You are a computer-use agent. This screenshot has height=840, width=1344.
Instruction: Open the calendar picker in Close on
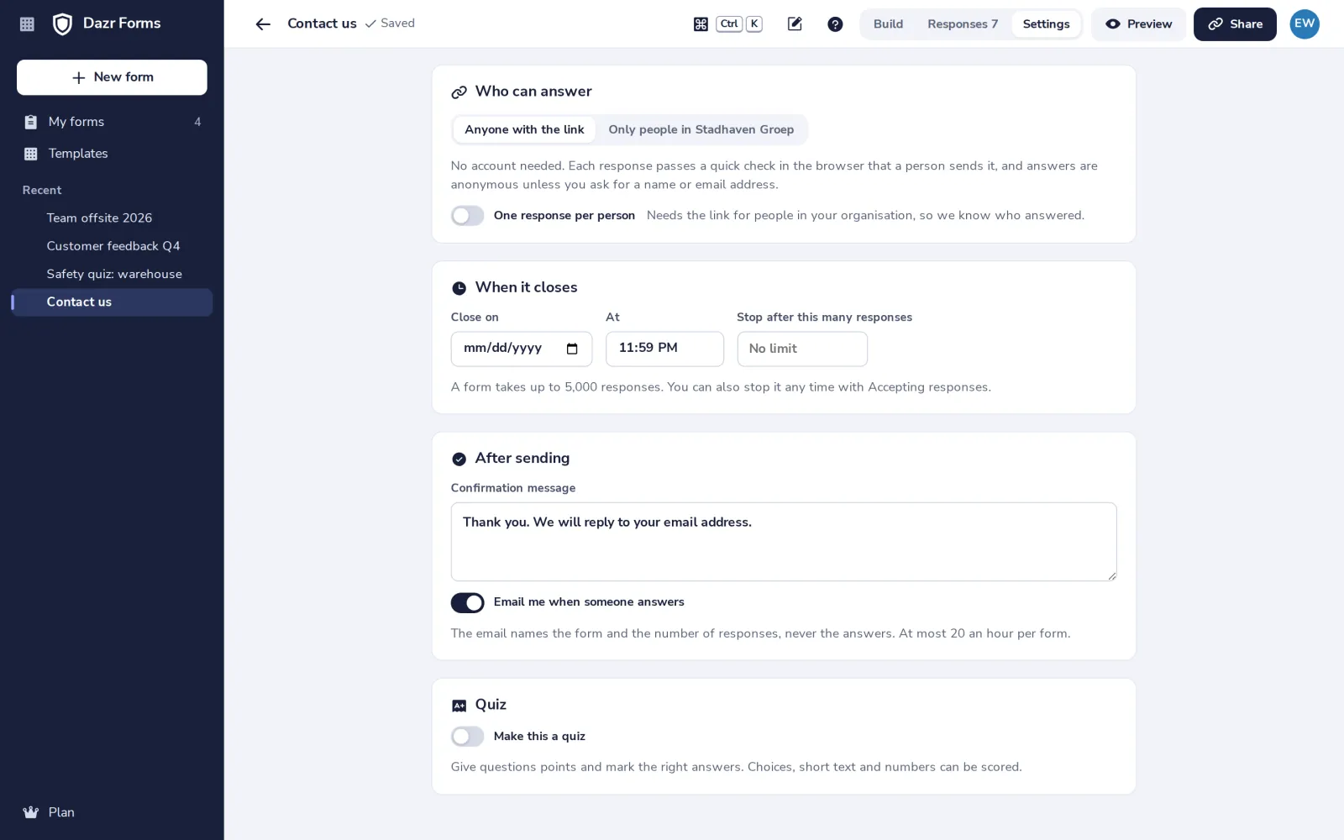click(x=572, y=349)
